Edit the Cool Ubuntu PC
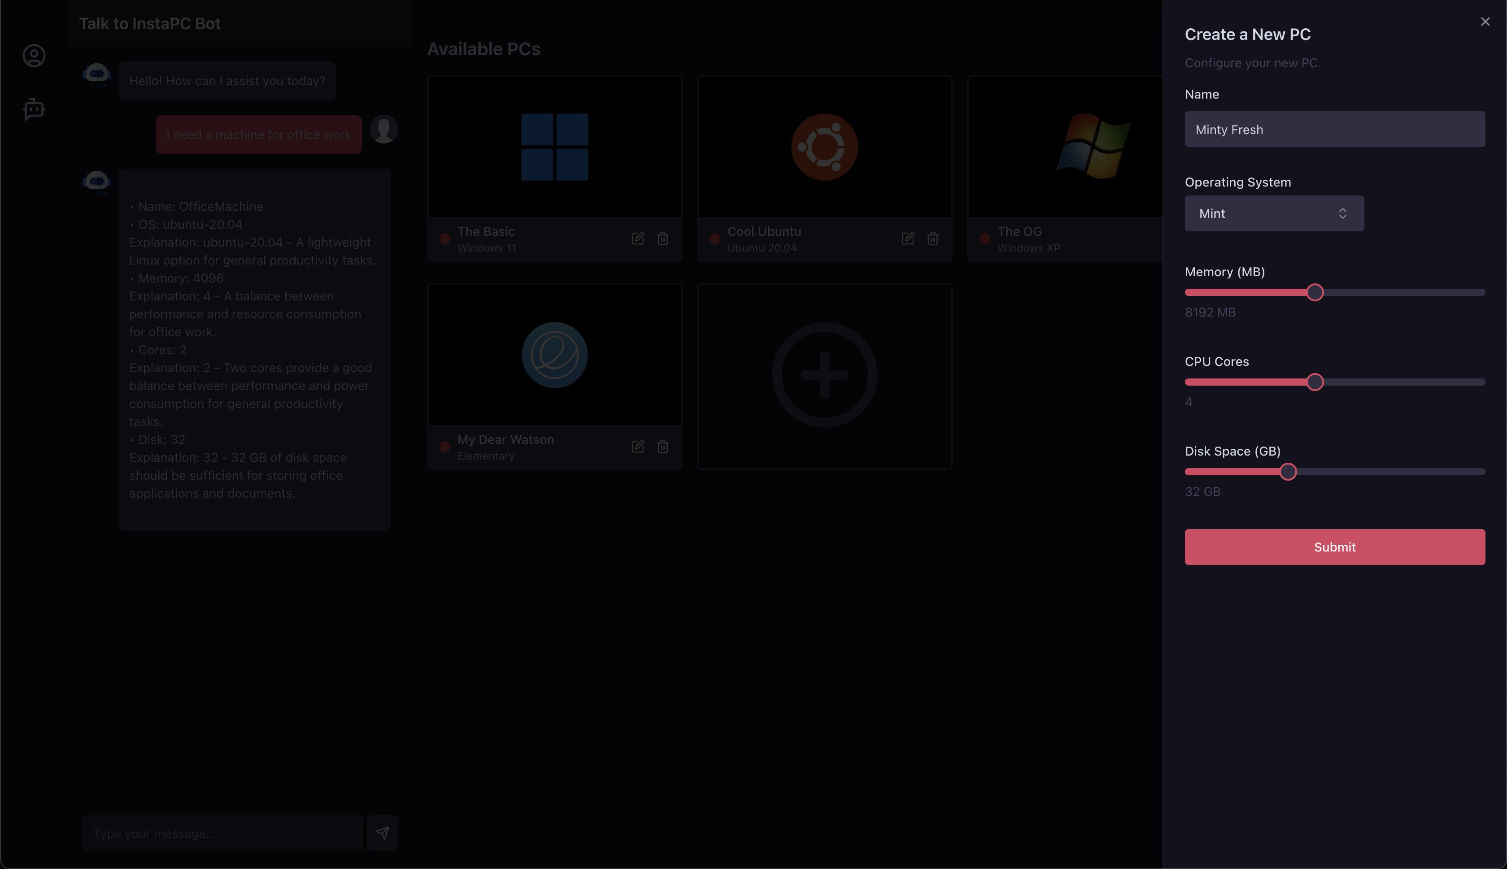The width and height of the screenshot is (1507, 869). click(x=907, y=239)
